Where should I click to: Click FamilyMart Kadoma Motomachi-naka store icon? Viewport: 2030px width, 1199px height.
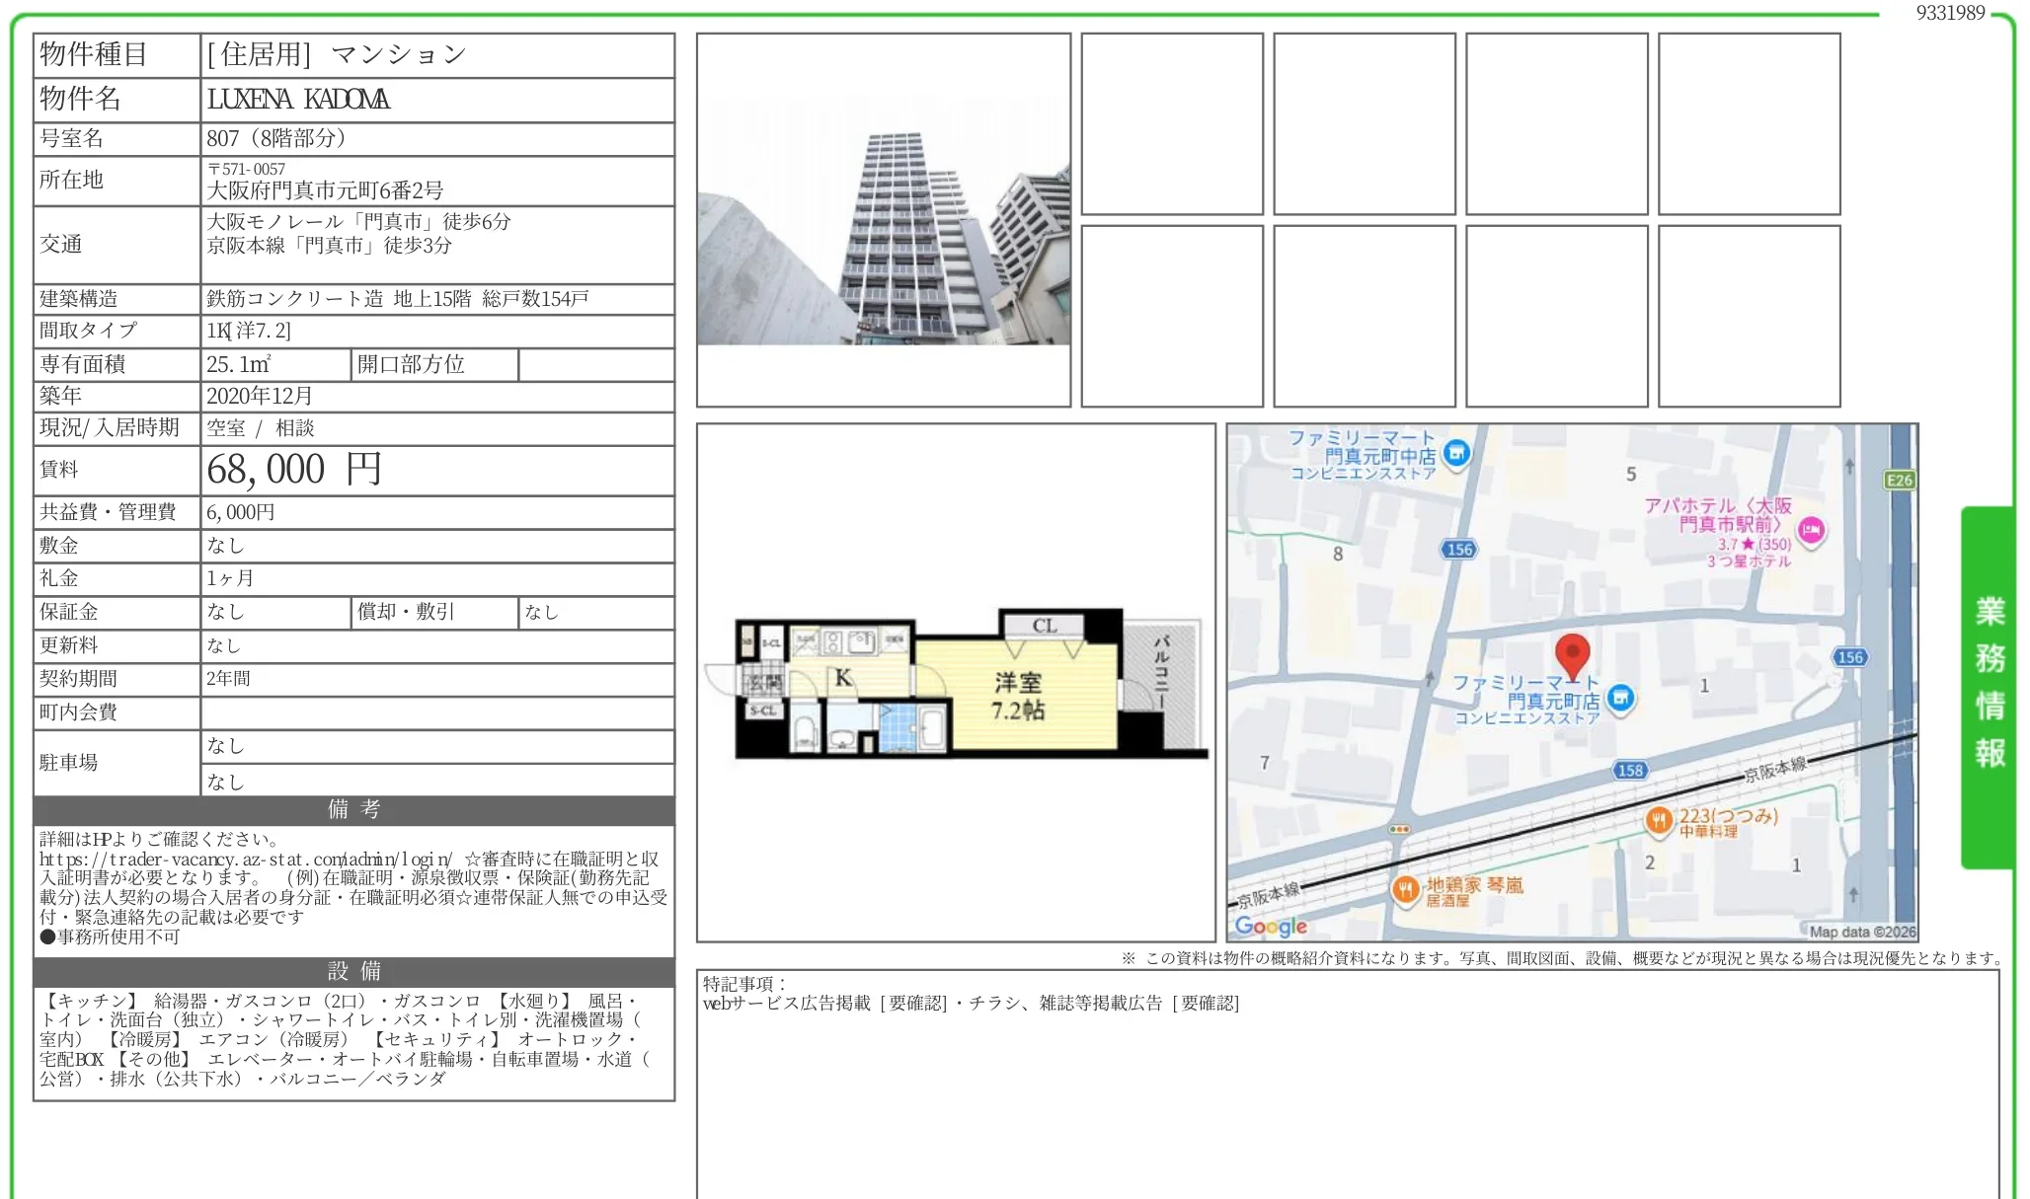[x=1456, y=453]
